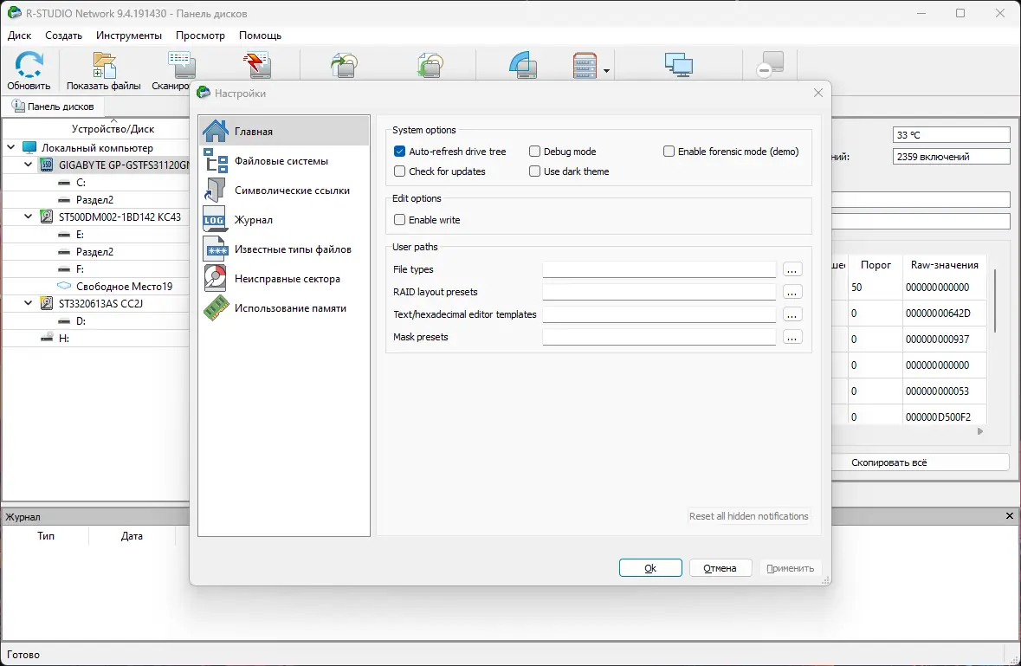Confirm settings with Ok button

650,567
